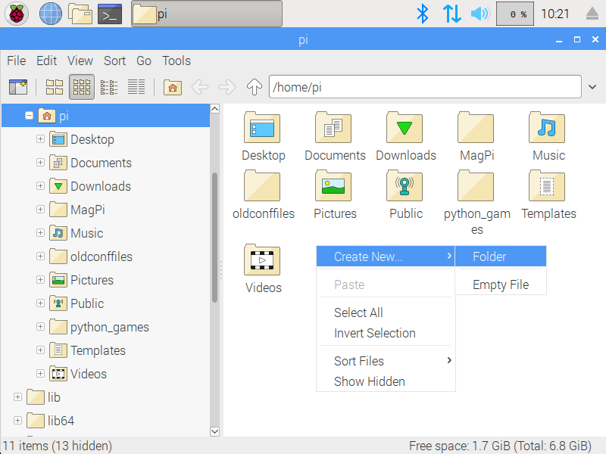Expand the Documents tree node
Screen dimensions: 606x454
click(x=41, y=163)
